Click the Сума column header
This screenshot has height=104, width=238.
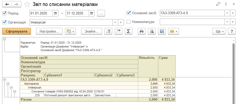coord(167,67)
